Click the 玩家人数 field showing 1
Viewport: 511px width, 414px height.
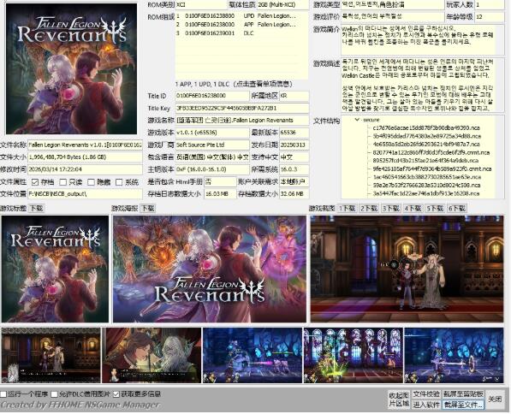490,4
